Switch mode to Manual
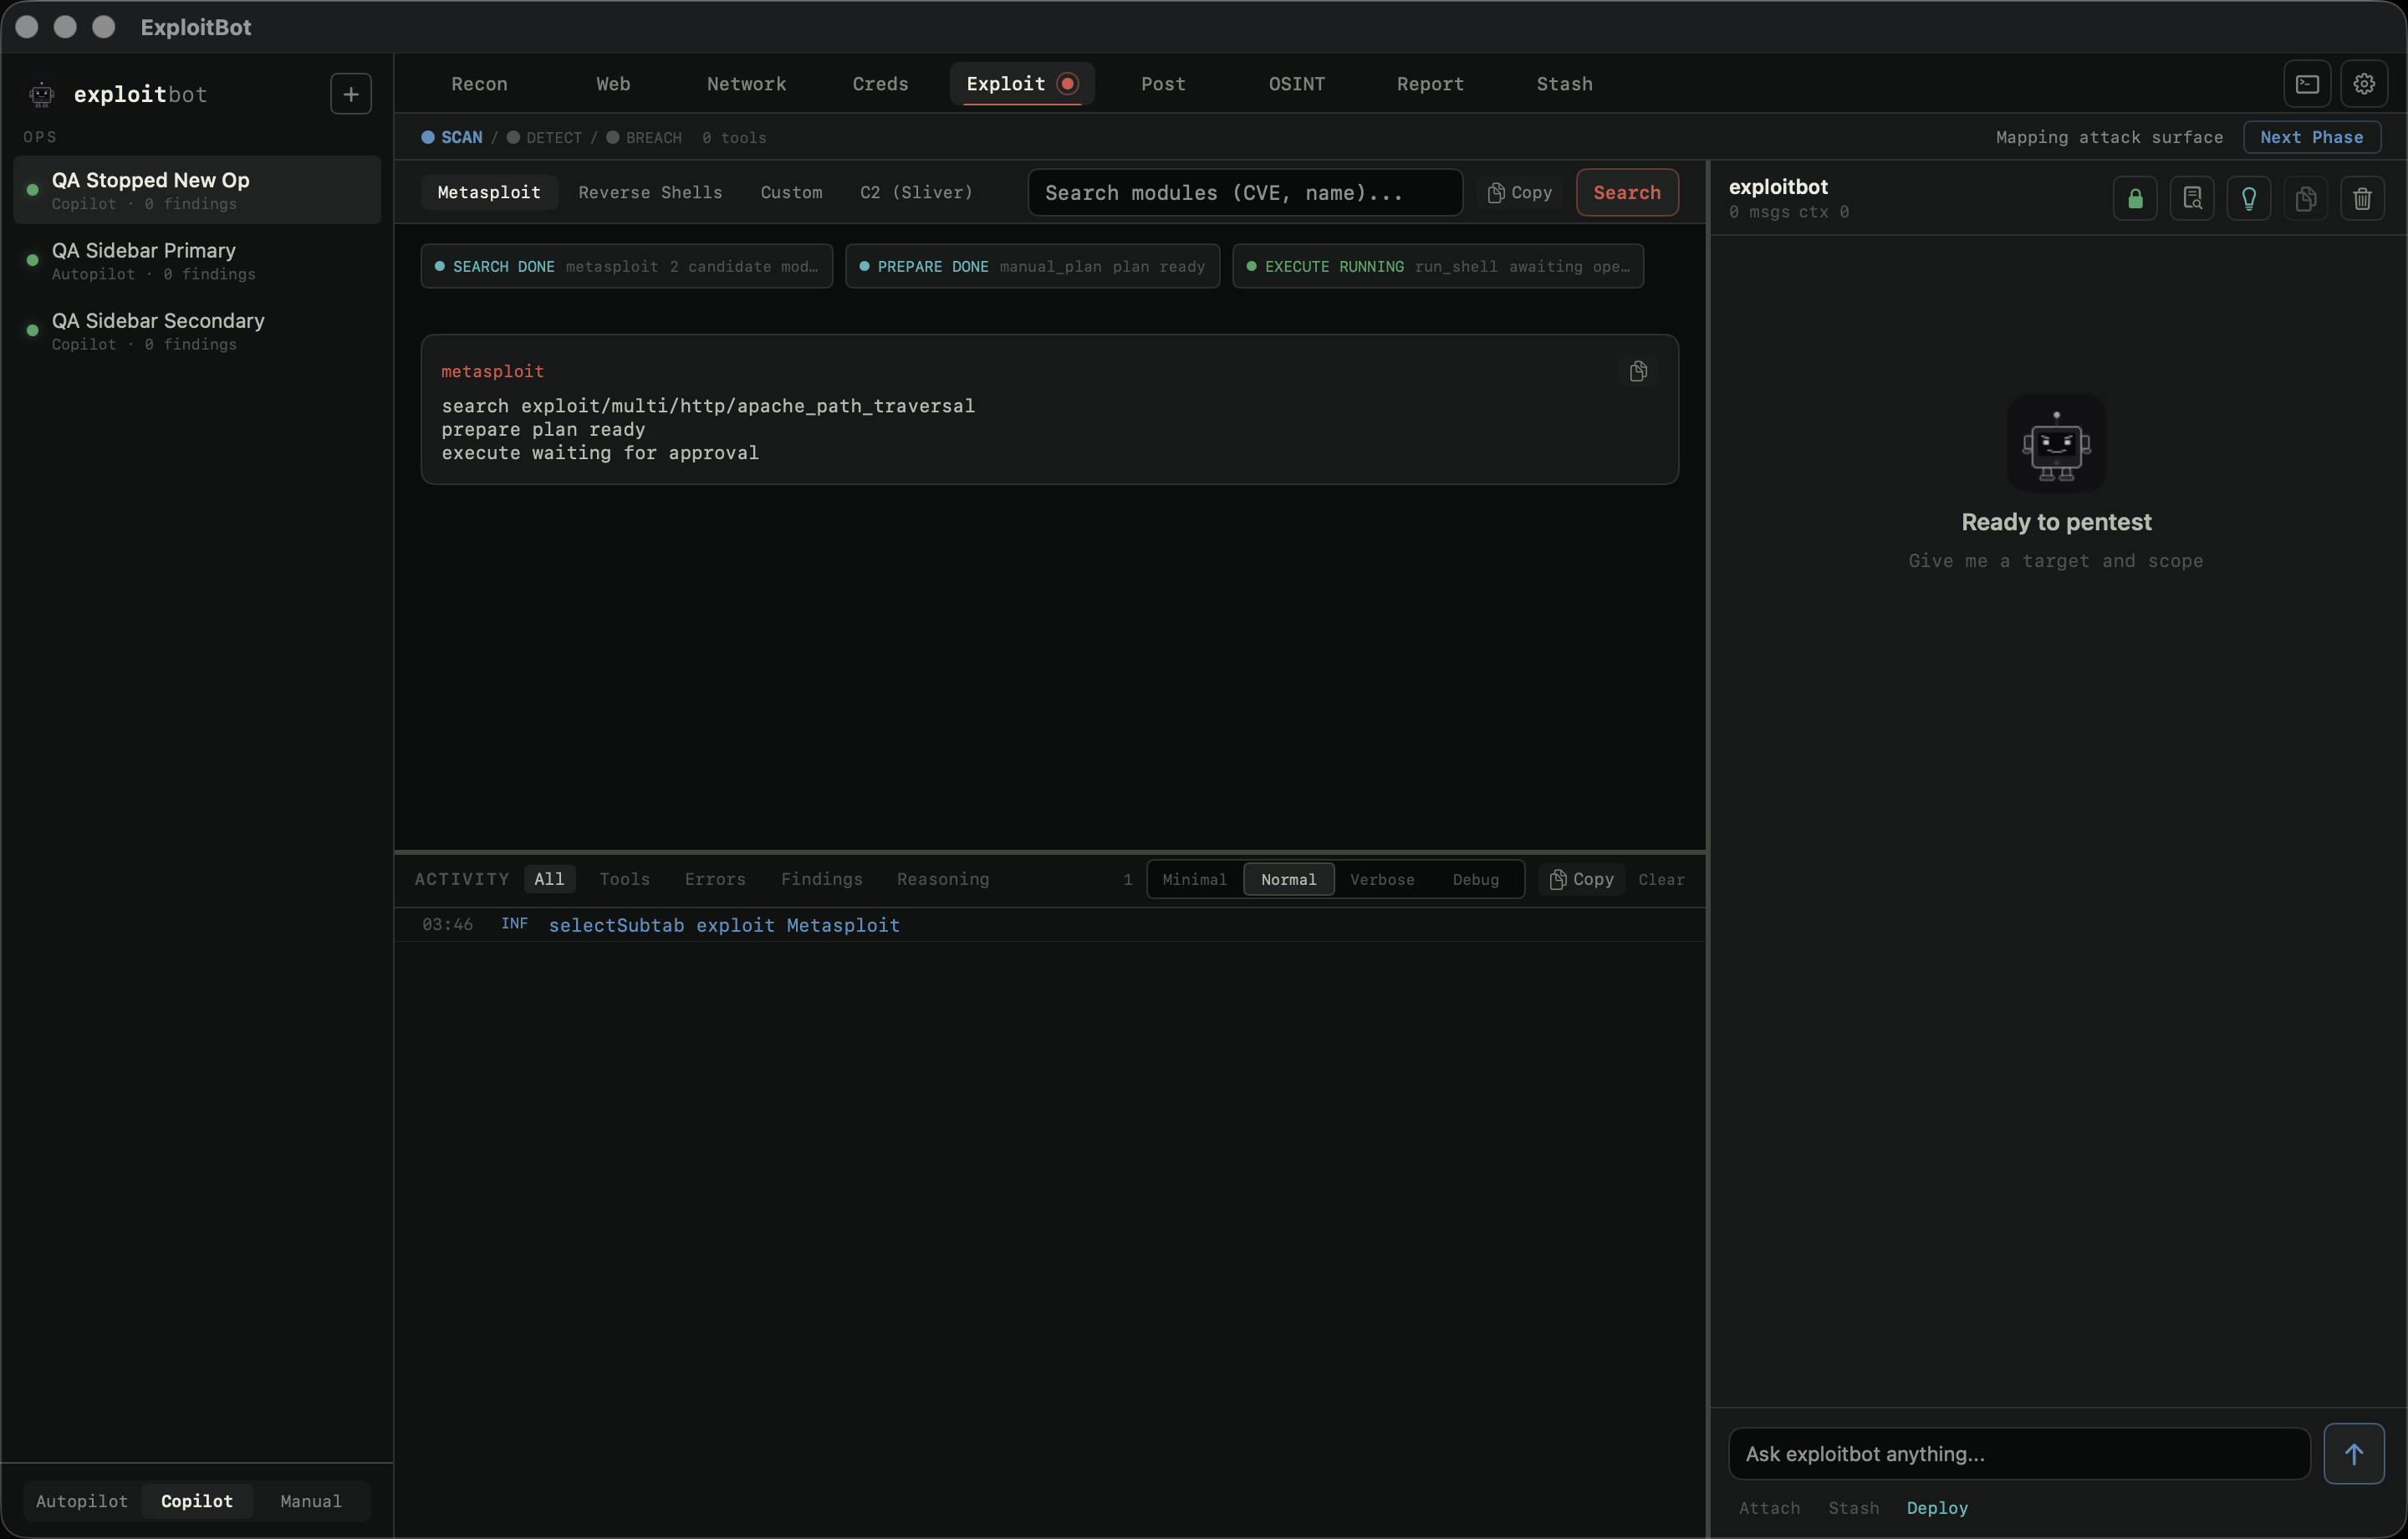The height and width of the screenshot is (1539, 2408). click(311, 1501)
